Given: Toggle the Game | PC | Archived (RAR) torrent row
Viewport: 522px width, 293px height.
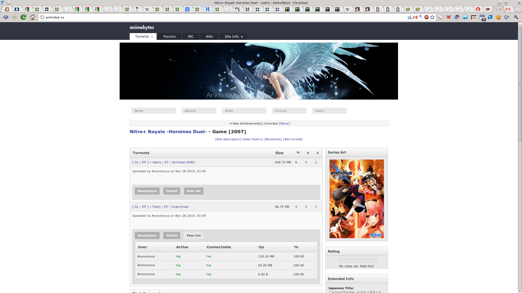Looking at the screenshot, I should [173, 162].
